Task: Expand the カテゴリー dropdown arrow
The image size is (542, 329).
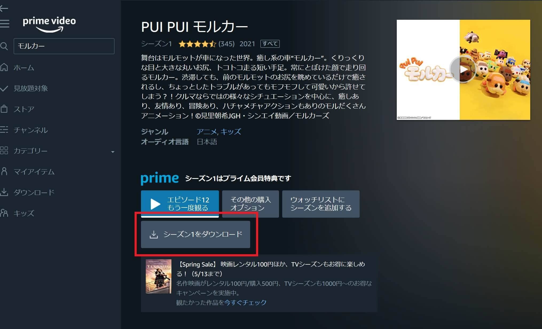Action: coord(113,152)
